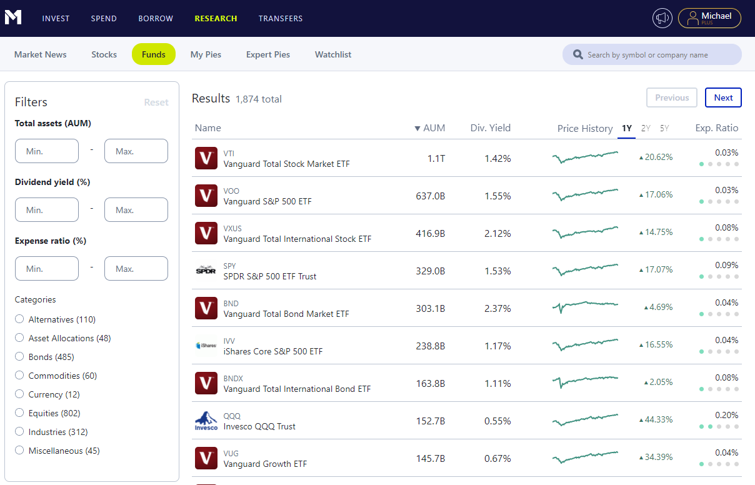Focus the Total assets Min. field
The width and height of the screenshot is (755, 485).
(47, 151)
